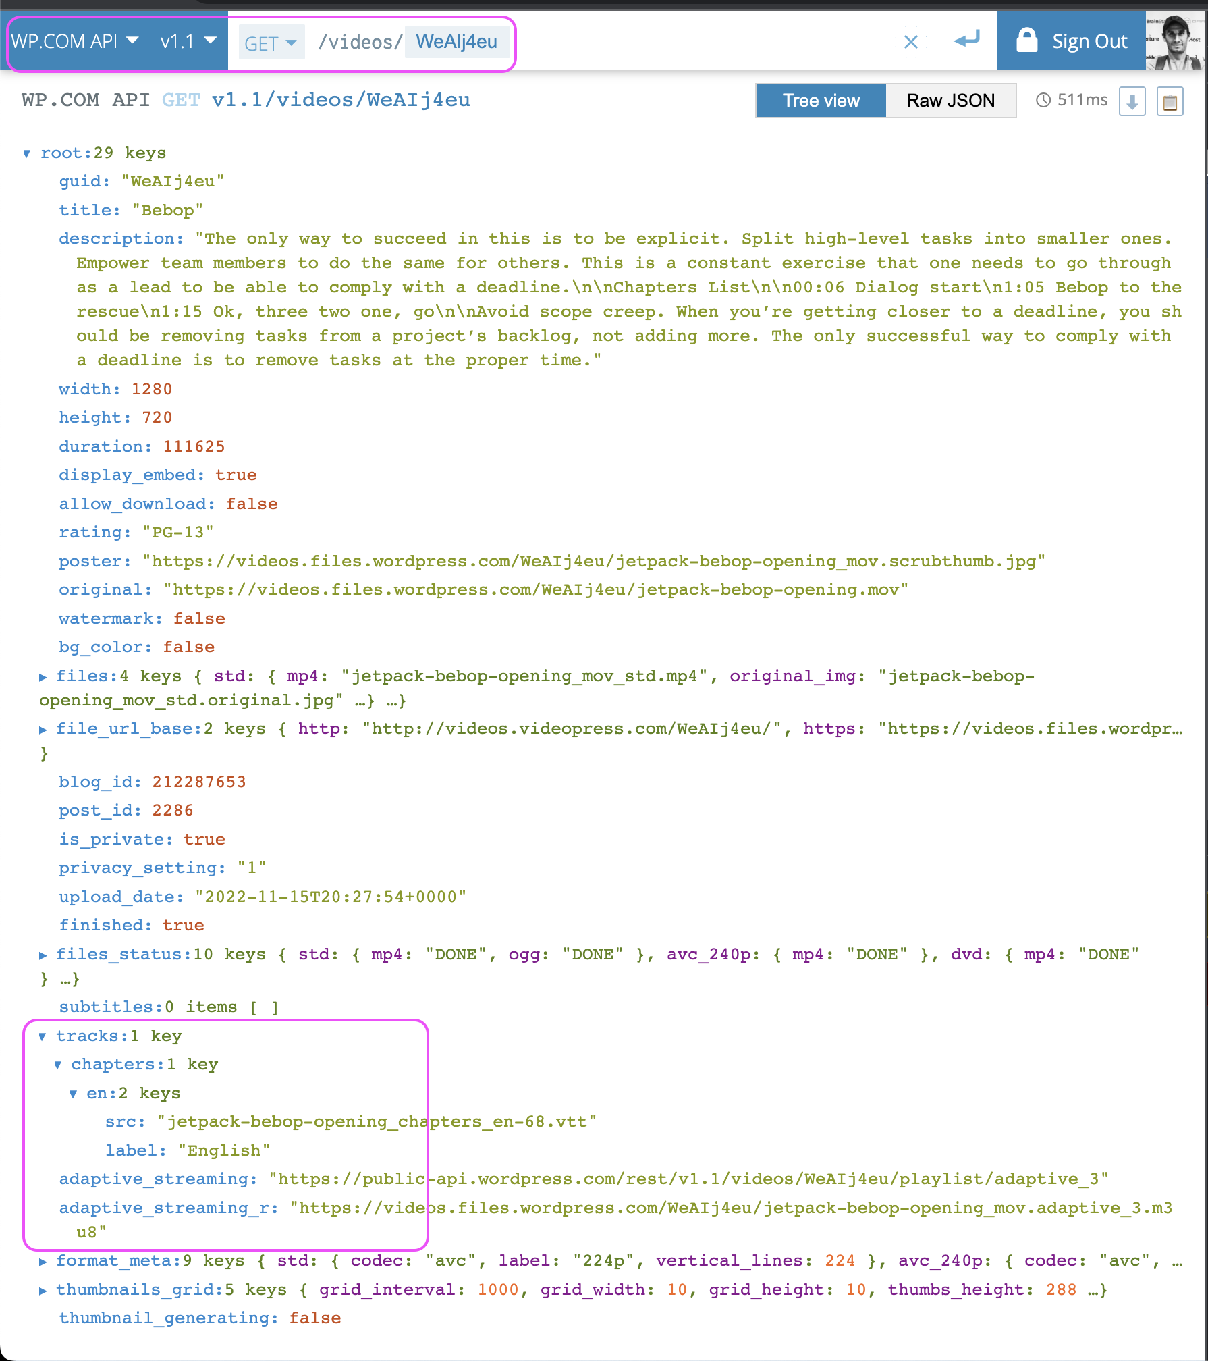Click the clock icon beside 511ms
The height and width of the screenshot is (1361, 1208).
pos(1043,100)
